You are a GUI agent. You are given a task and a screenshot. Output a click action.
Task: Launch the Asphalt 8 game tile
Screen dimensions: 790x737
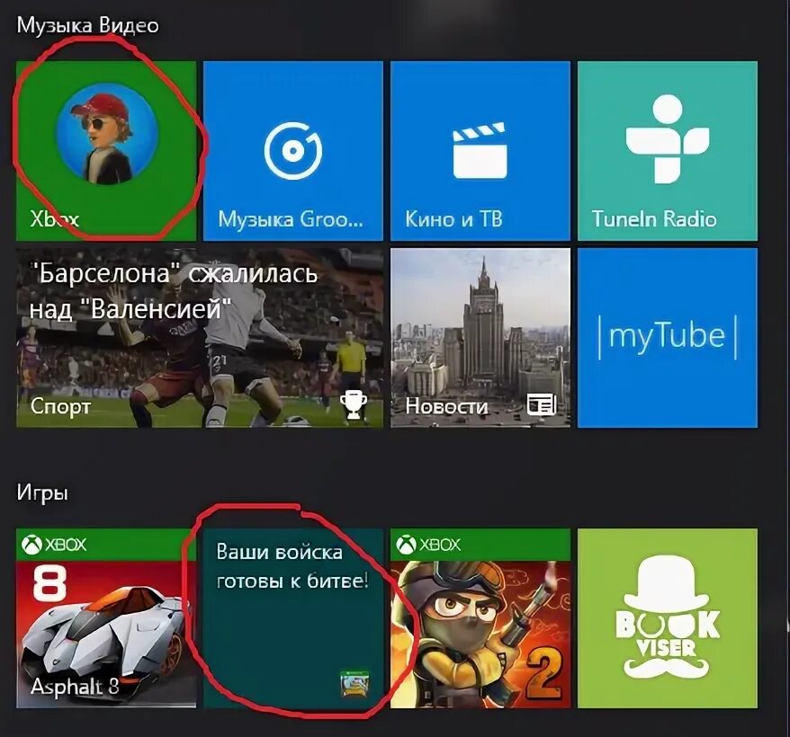coord(106,618)
